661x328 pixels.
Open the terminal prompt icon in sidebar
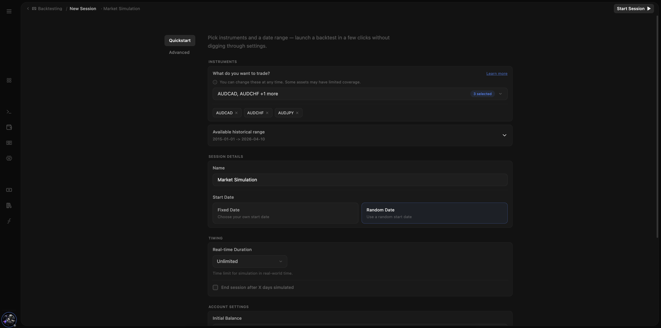(x=9, y=112)
